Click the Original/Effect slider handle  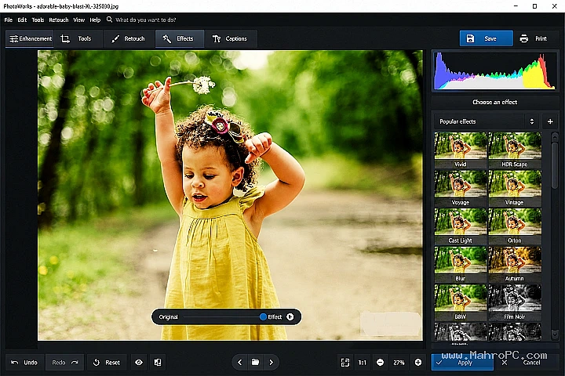click(x=263, y=316)
